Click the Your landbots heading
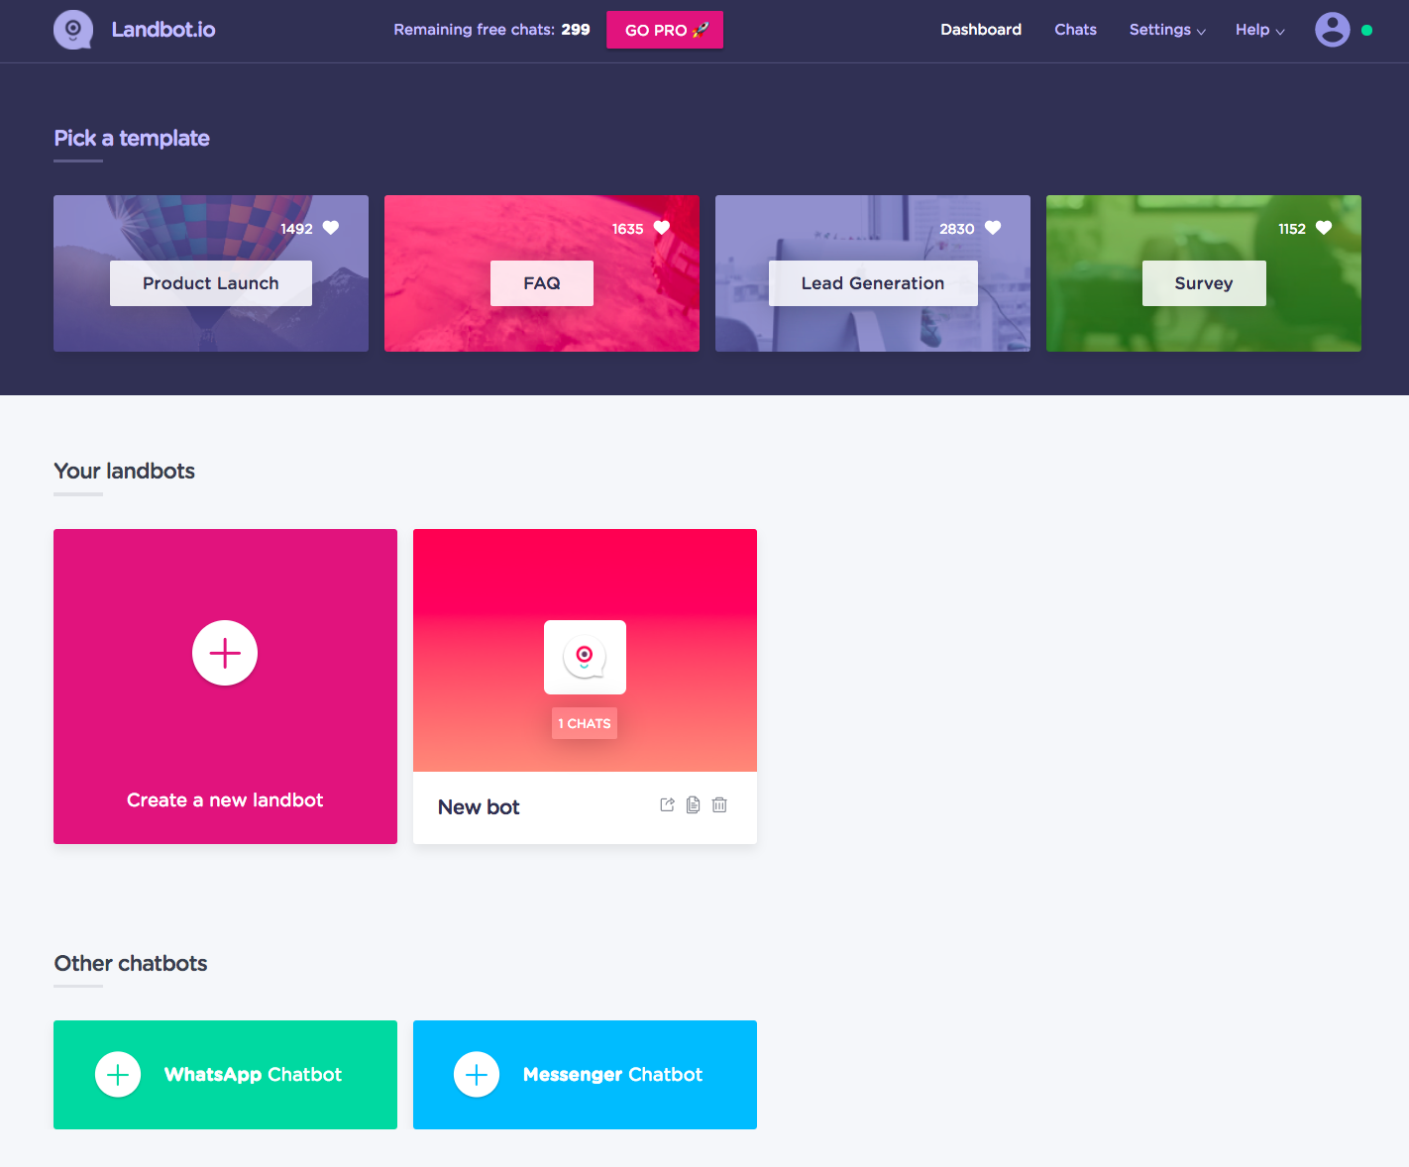The height and width of the screenshot is (1167, 1409). (124, 471)
